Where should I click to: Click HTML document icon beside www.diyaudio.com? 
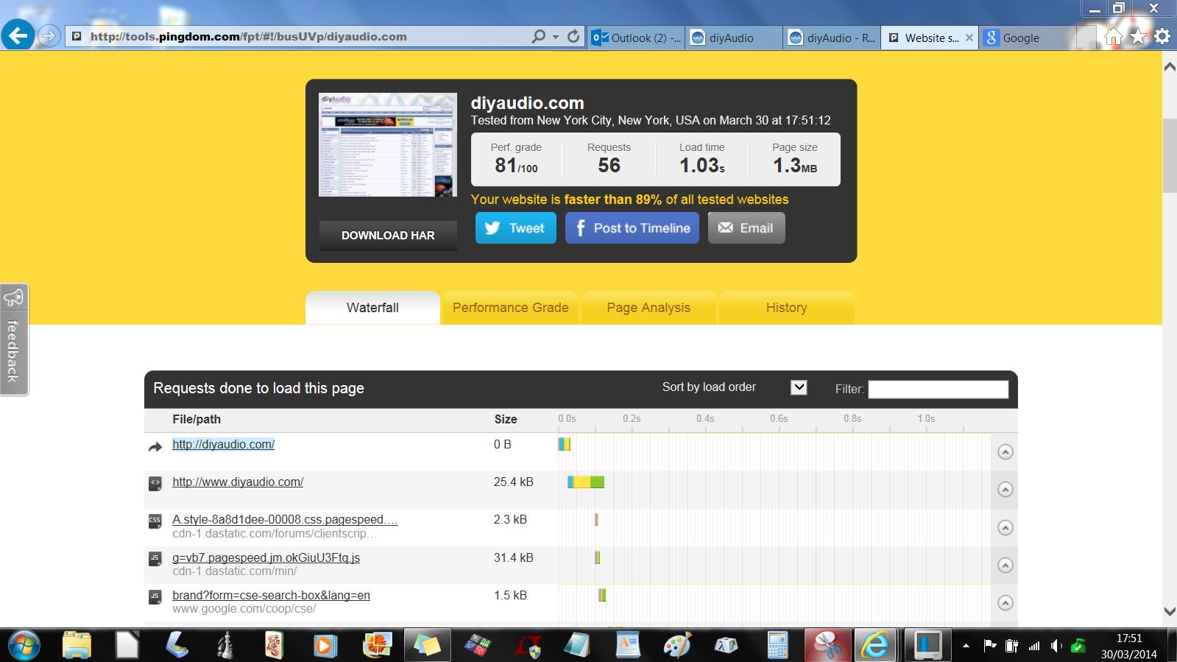155,484
